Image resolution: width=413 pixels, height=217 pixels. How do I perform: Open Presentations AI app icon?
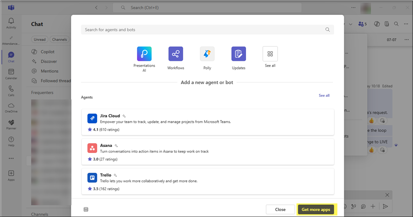pyautogui.click(x=144, y=54)
